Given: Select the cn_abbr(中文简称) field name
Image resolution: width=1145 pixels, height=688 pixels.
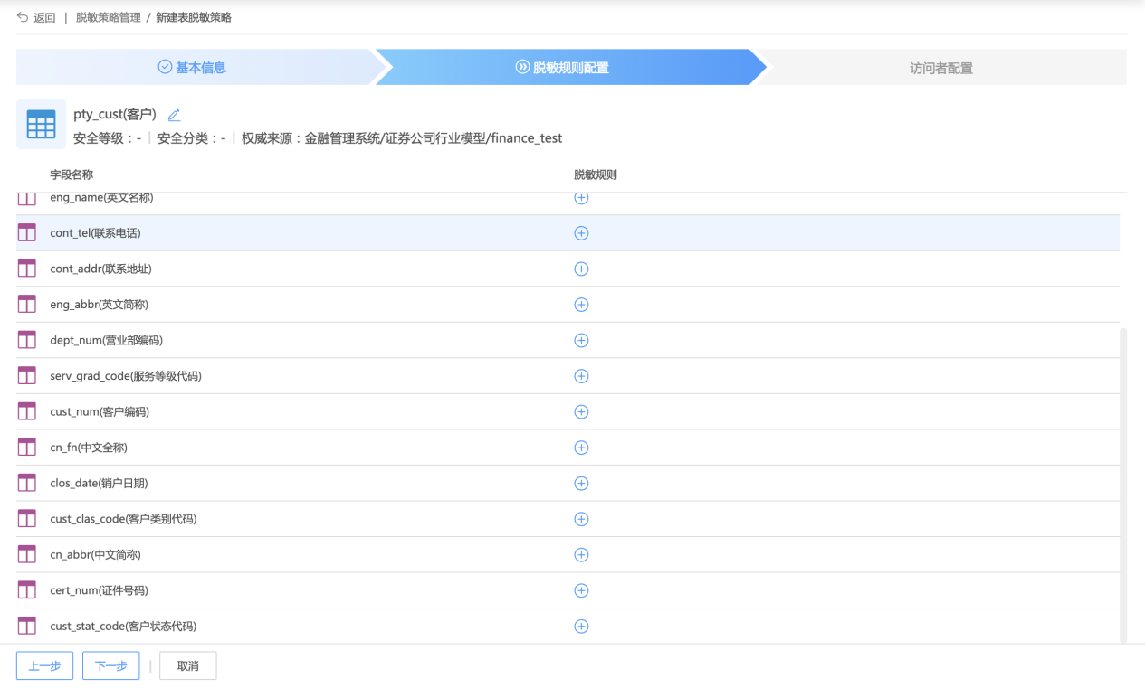Looking at the screenshot, I should pyautogui.click(x=95, y=554).
